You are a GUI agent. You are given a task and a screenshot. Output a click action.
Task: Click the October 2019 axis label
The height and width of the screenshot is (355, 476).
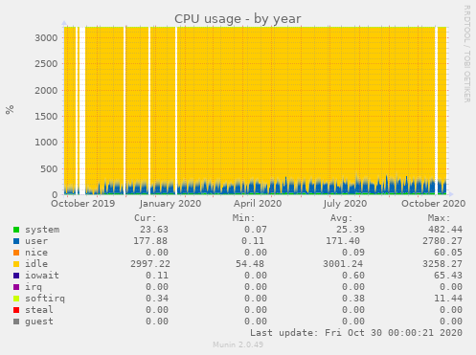83,204
